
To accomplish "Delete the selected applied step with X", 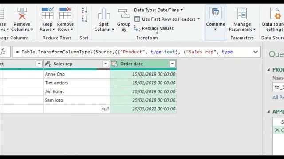I will coord(277,130).
